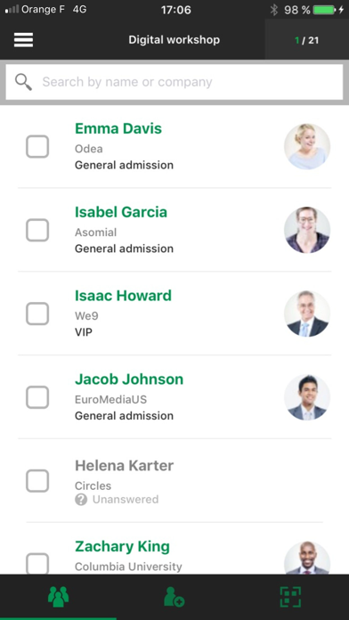
Task: Click the search by name field
Action: [x=174, y=82]
